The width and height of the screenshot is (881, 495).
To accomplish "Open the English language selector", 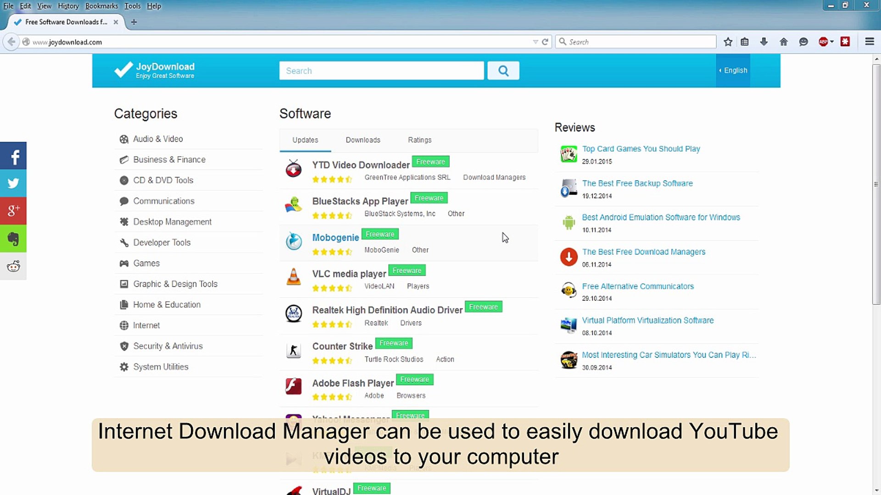I will coord(733,71).
